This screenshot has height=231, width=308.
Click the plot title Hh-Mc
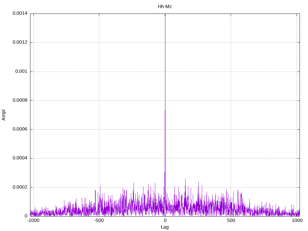click(165, 7)
